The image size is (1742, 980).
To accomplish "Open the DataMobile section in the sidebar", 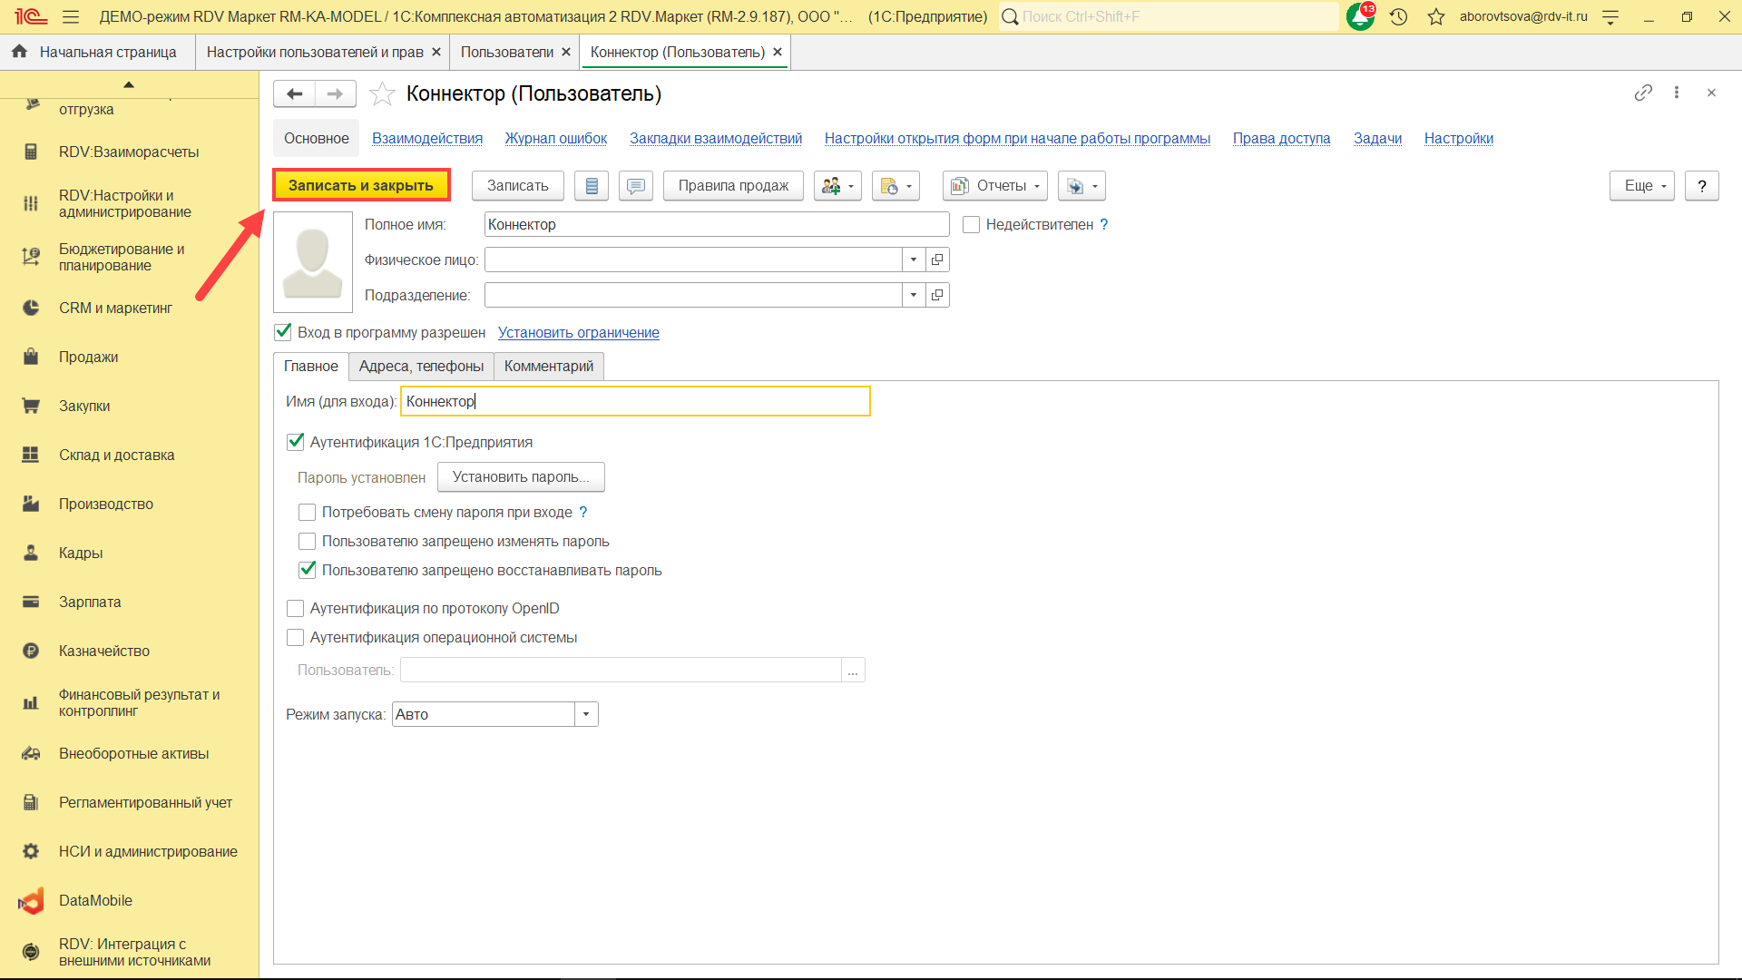I will click(95, 900).
